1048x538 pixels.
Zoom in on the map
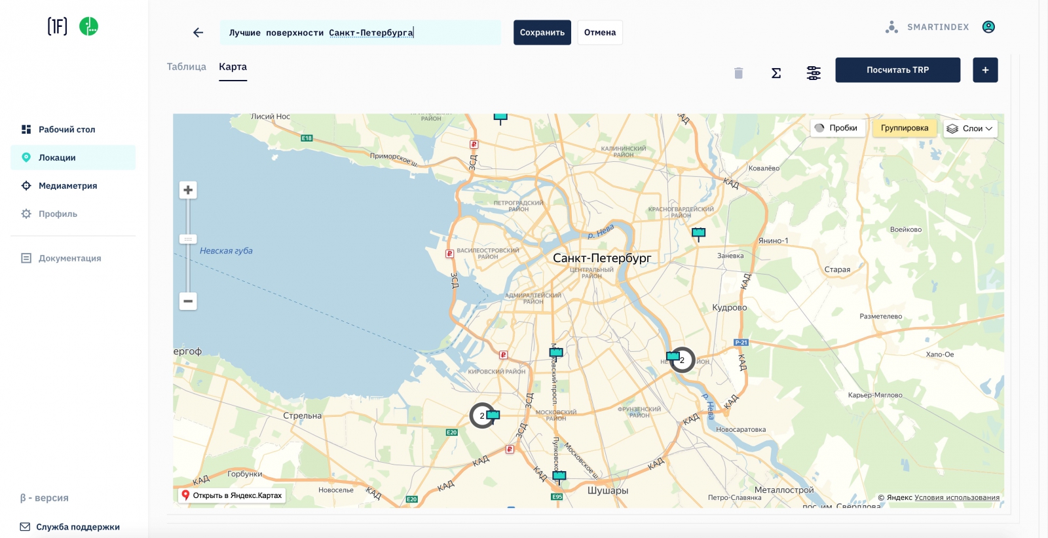coord(188,190)
